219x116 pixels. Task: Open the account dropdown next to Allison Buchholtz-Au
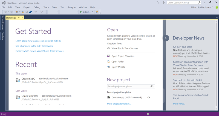coord(213,7)
